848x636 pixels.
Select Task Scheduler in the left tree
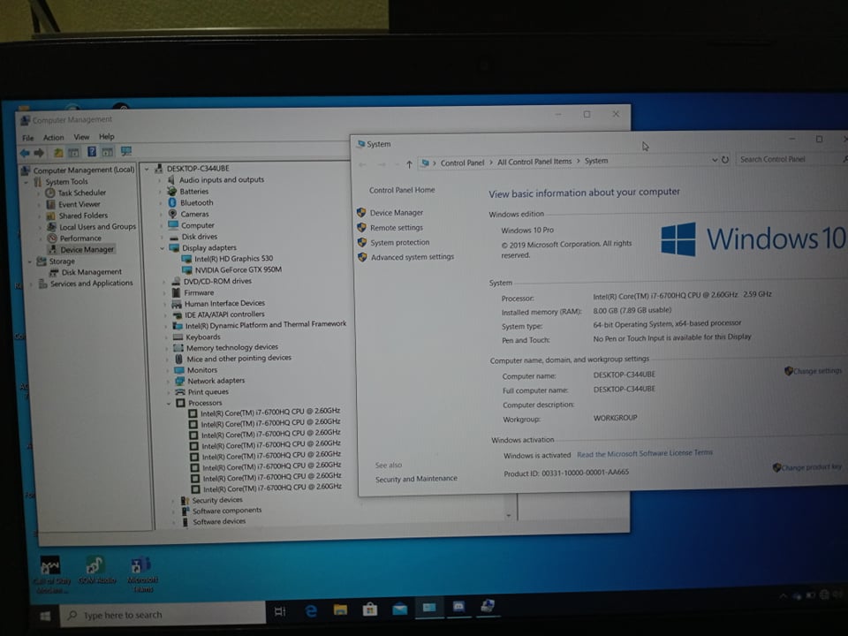(x=81, y=193)
